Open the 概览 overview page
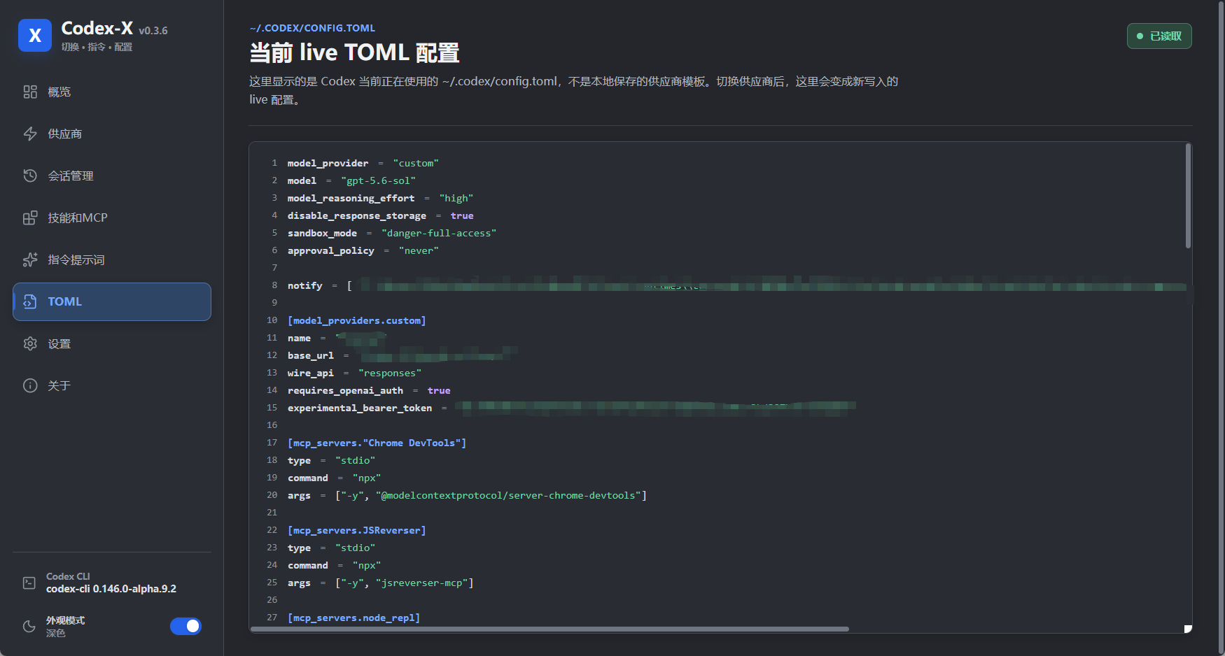 (112, 92)
